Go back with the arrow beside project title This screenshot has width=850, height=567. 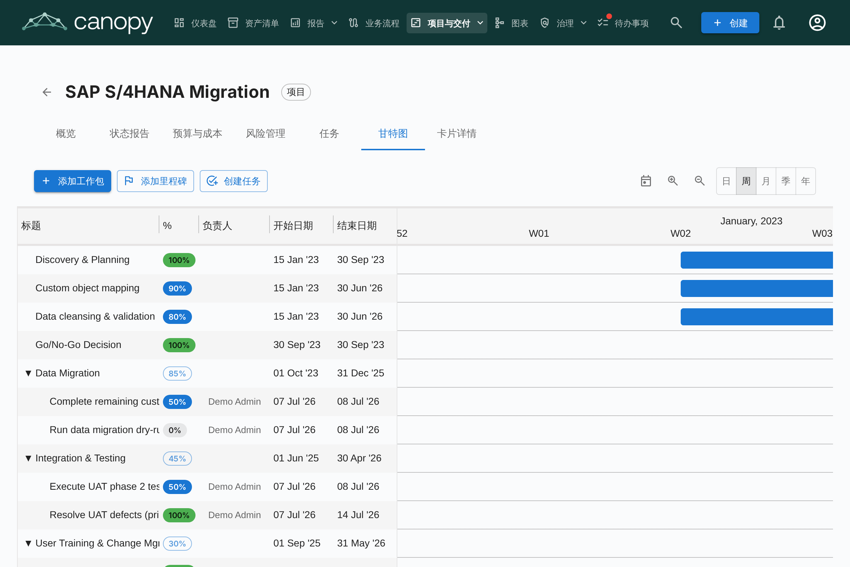click(47, 92)
